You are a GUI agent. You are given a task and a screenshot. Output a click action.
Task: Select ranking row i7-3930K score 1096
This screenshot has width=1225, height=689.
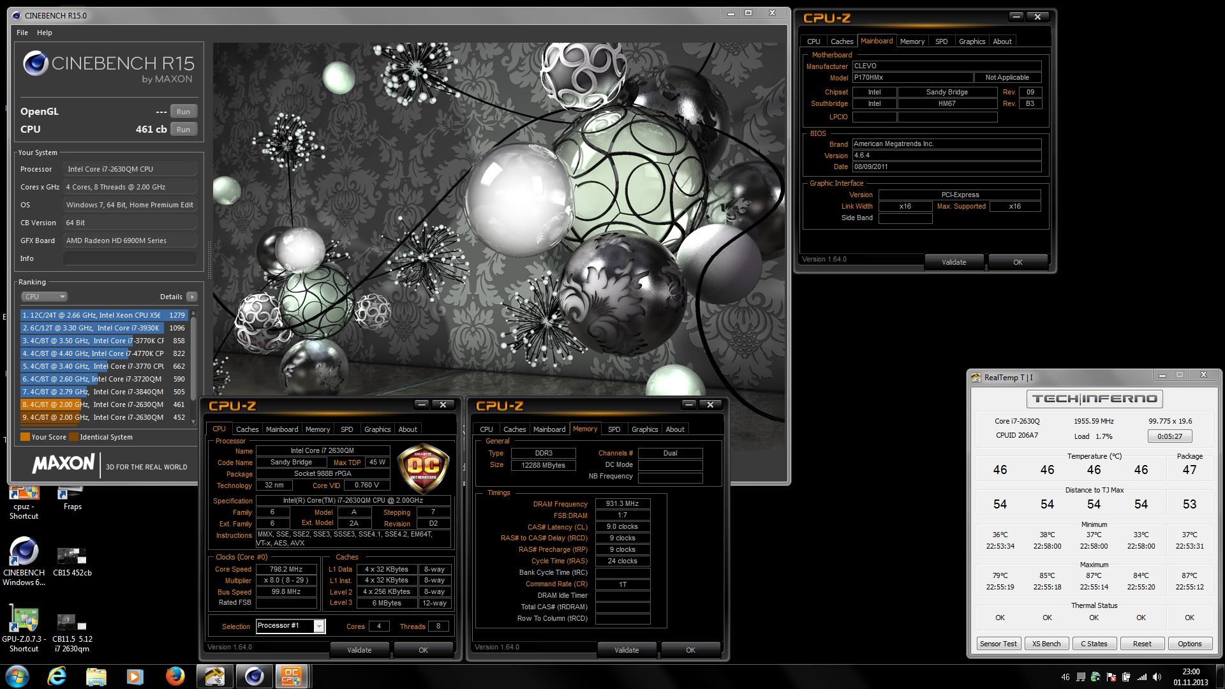104,328
